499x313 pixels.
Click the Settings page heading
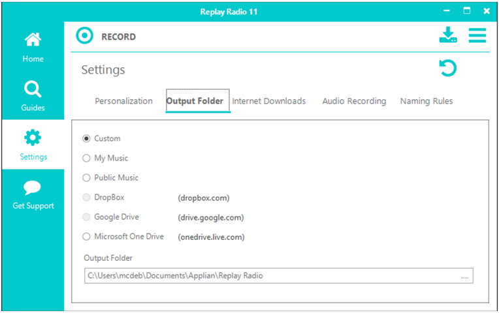tap(103, 70)
